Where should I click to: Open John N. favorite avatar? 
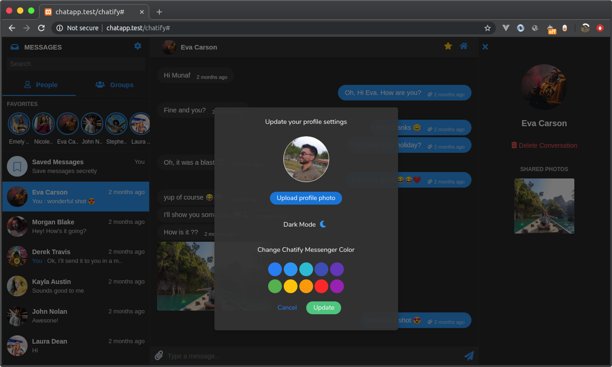tap(92, 124)
